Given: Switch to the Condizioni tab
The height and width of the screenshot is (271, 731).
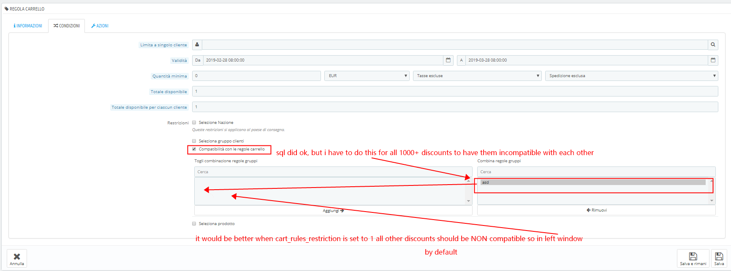Looking at the screenshot, I should (x=67, y=26).
